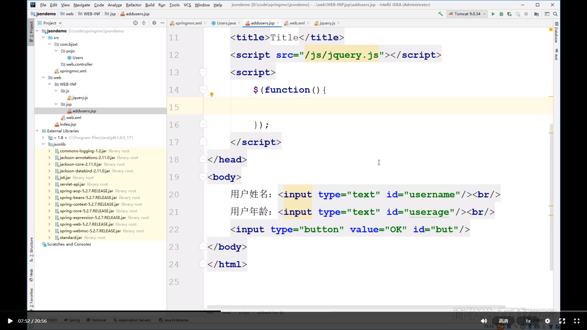Collapse all in Project panel
The width and height of the screenshot is (587, 330).
[144, 23]
